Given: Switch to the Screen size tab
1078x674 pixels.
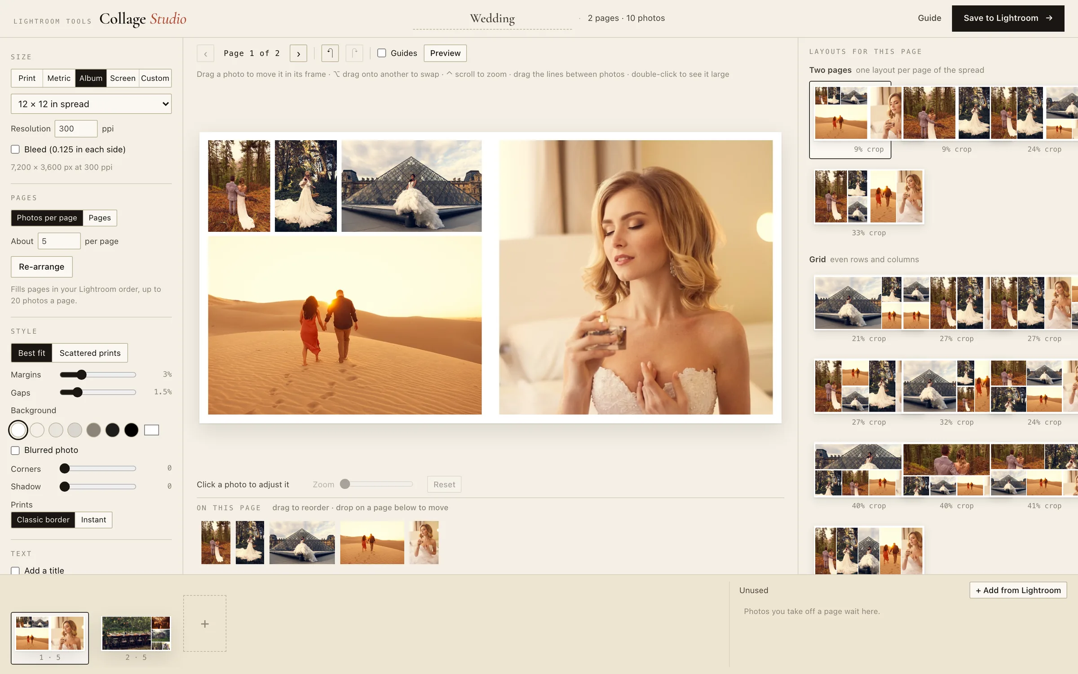Looking at the screenshot, I should pyautogui.click(x=123, y=78).
